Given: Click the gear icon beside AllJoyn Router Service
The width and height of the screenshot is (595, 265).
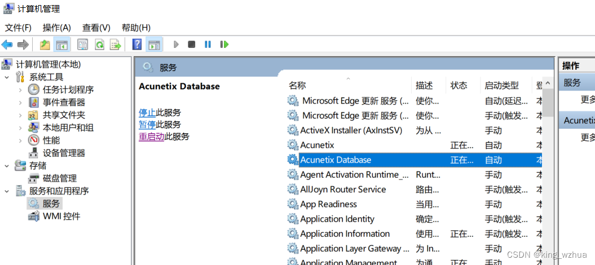Looking at the screenshot, I should pyautogui.click(x=293, y=189).
